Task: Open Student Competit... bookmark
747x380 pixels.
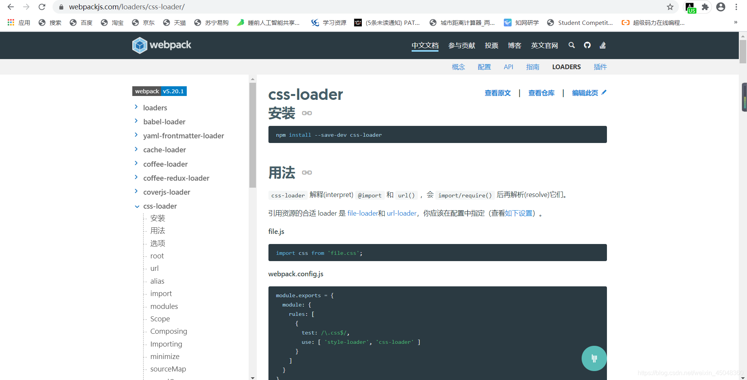Action: pyautogui.click(x=580, y=23)
